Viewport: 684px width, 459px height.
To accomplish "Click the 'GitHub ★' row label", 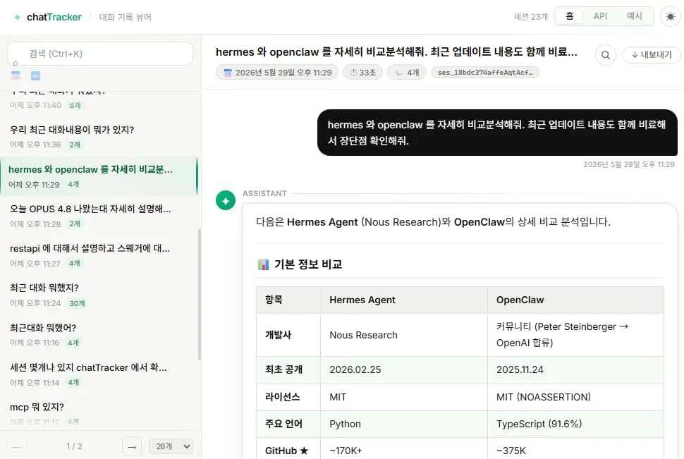I will point(288,449).
